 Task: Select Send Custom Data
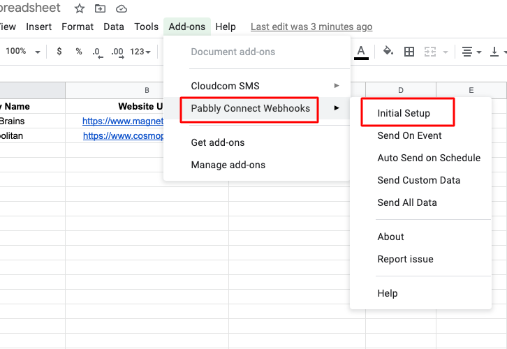tap(420, 180)
